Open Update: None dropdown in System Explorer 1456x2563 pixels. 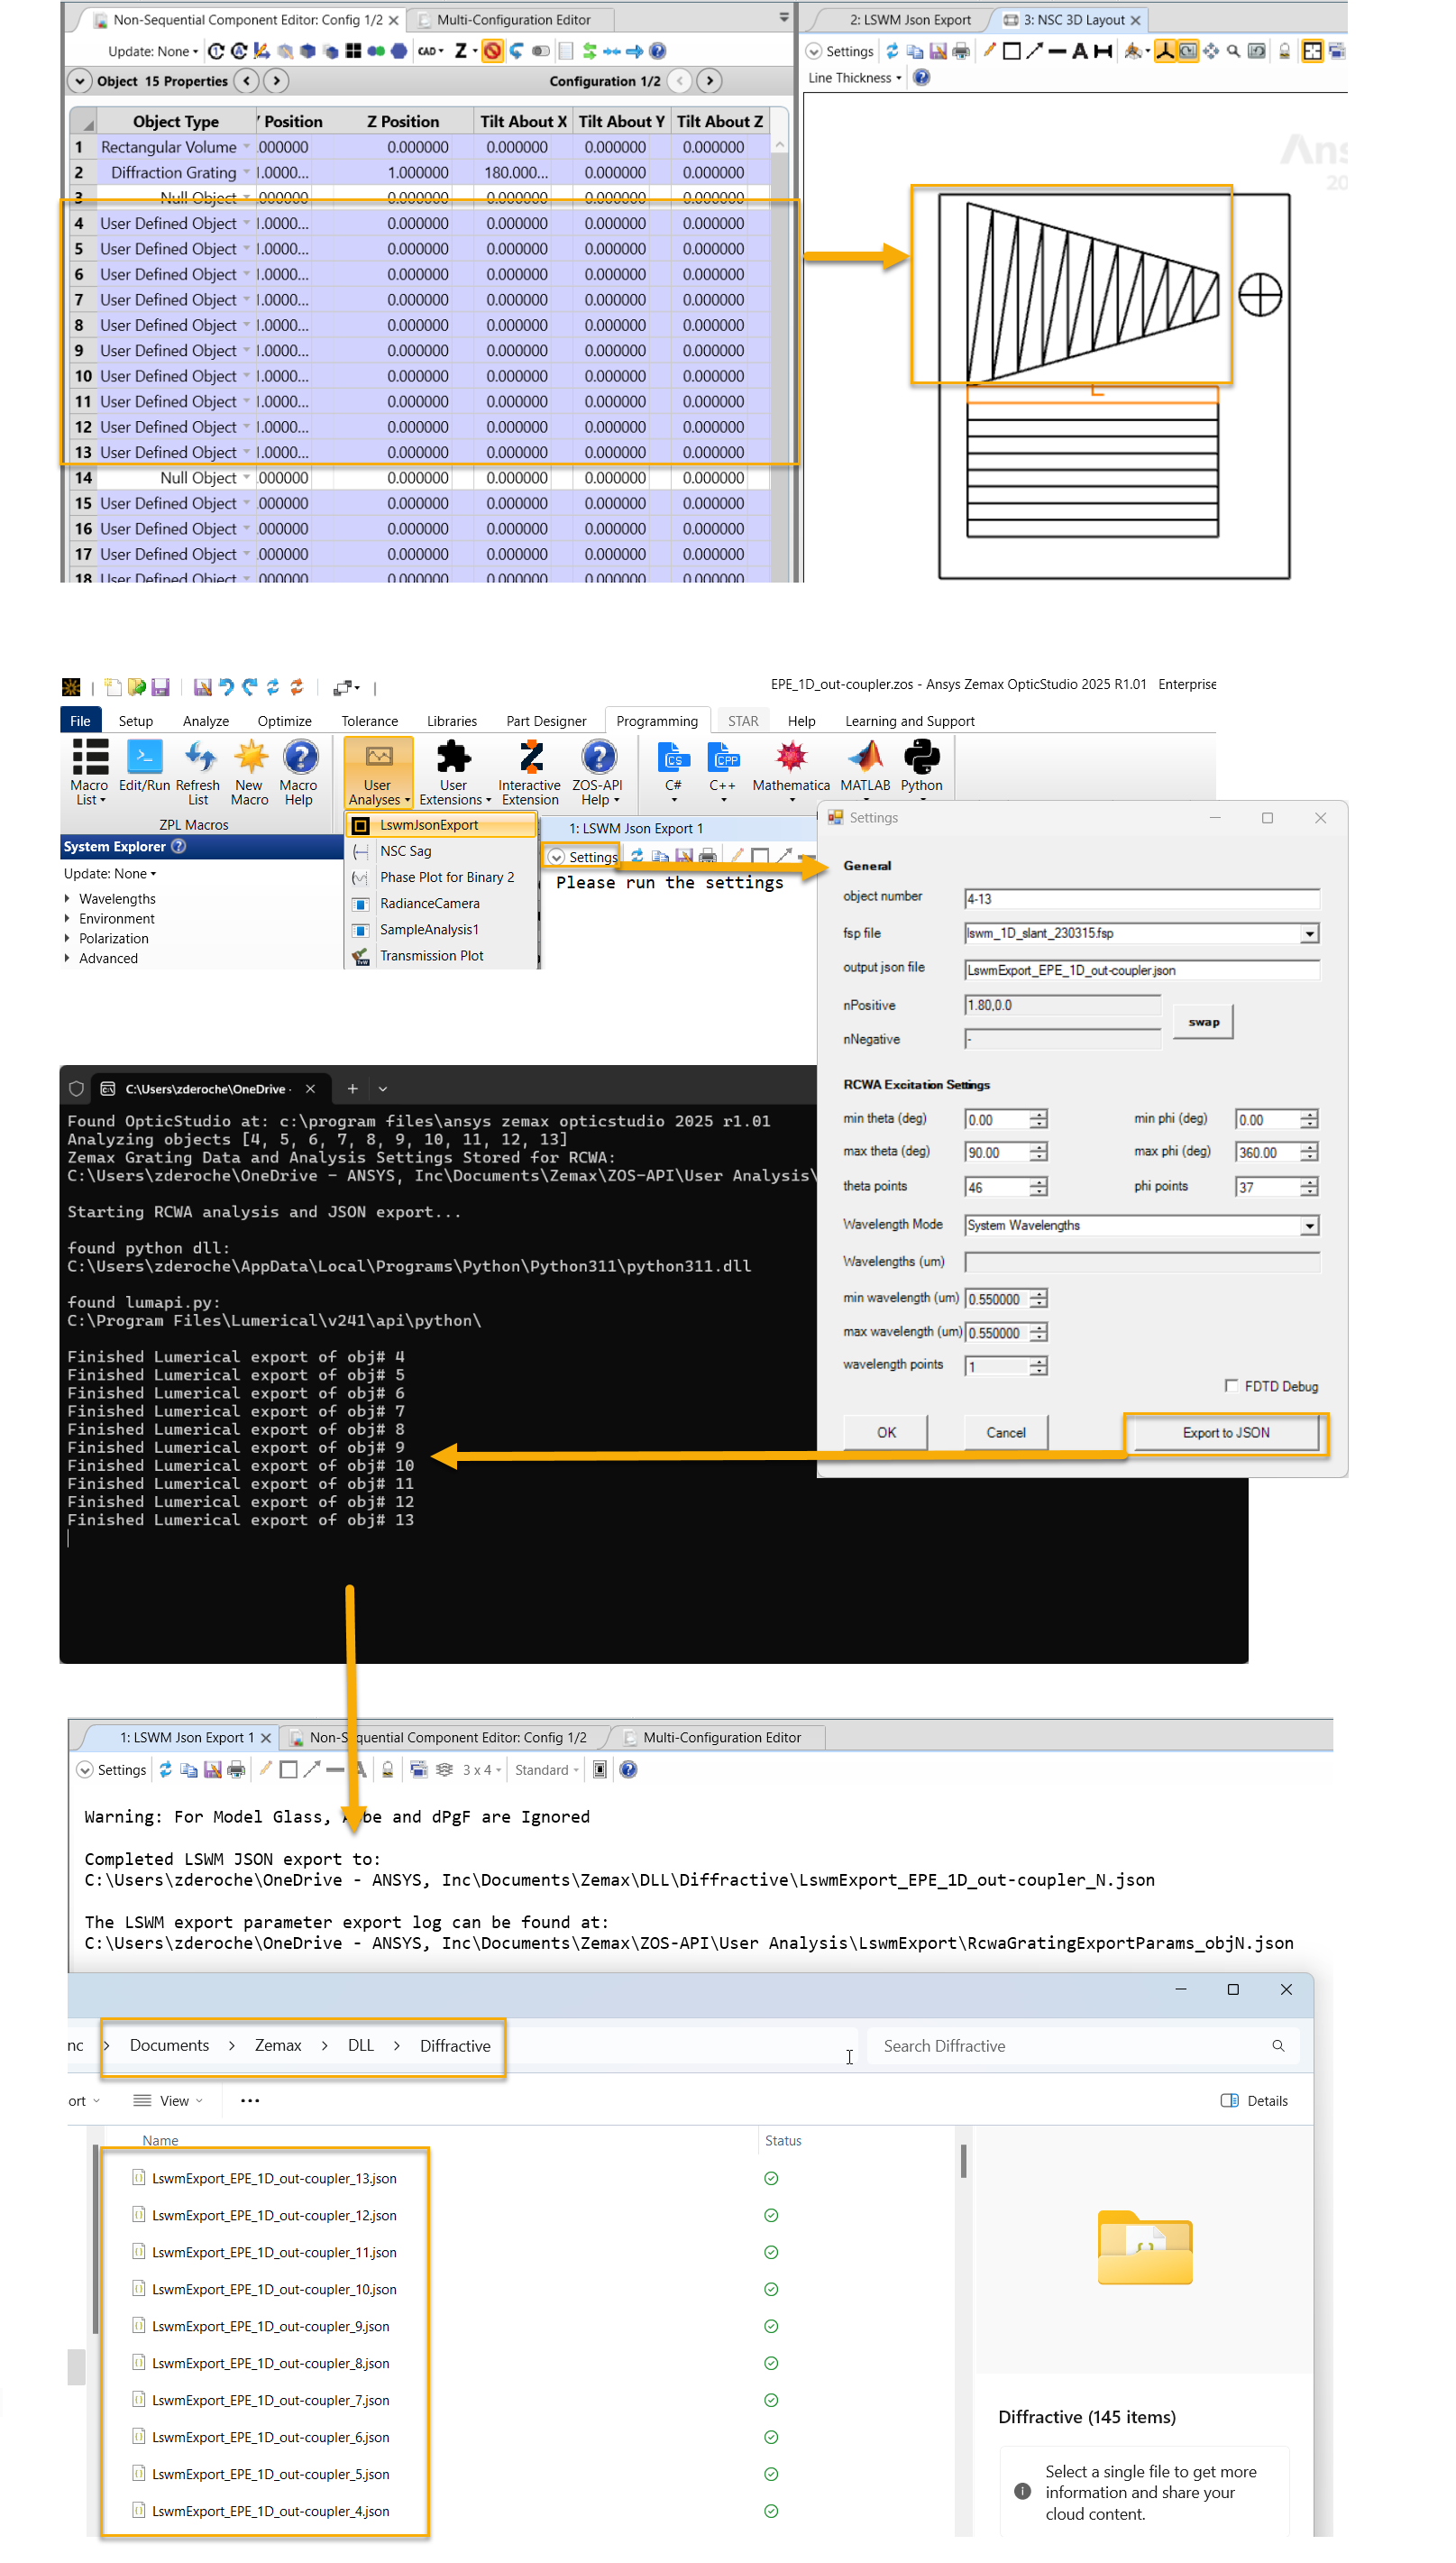tap(110, 873)
